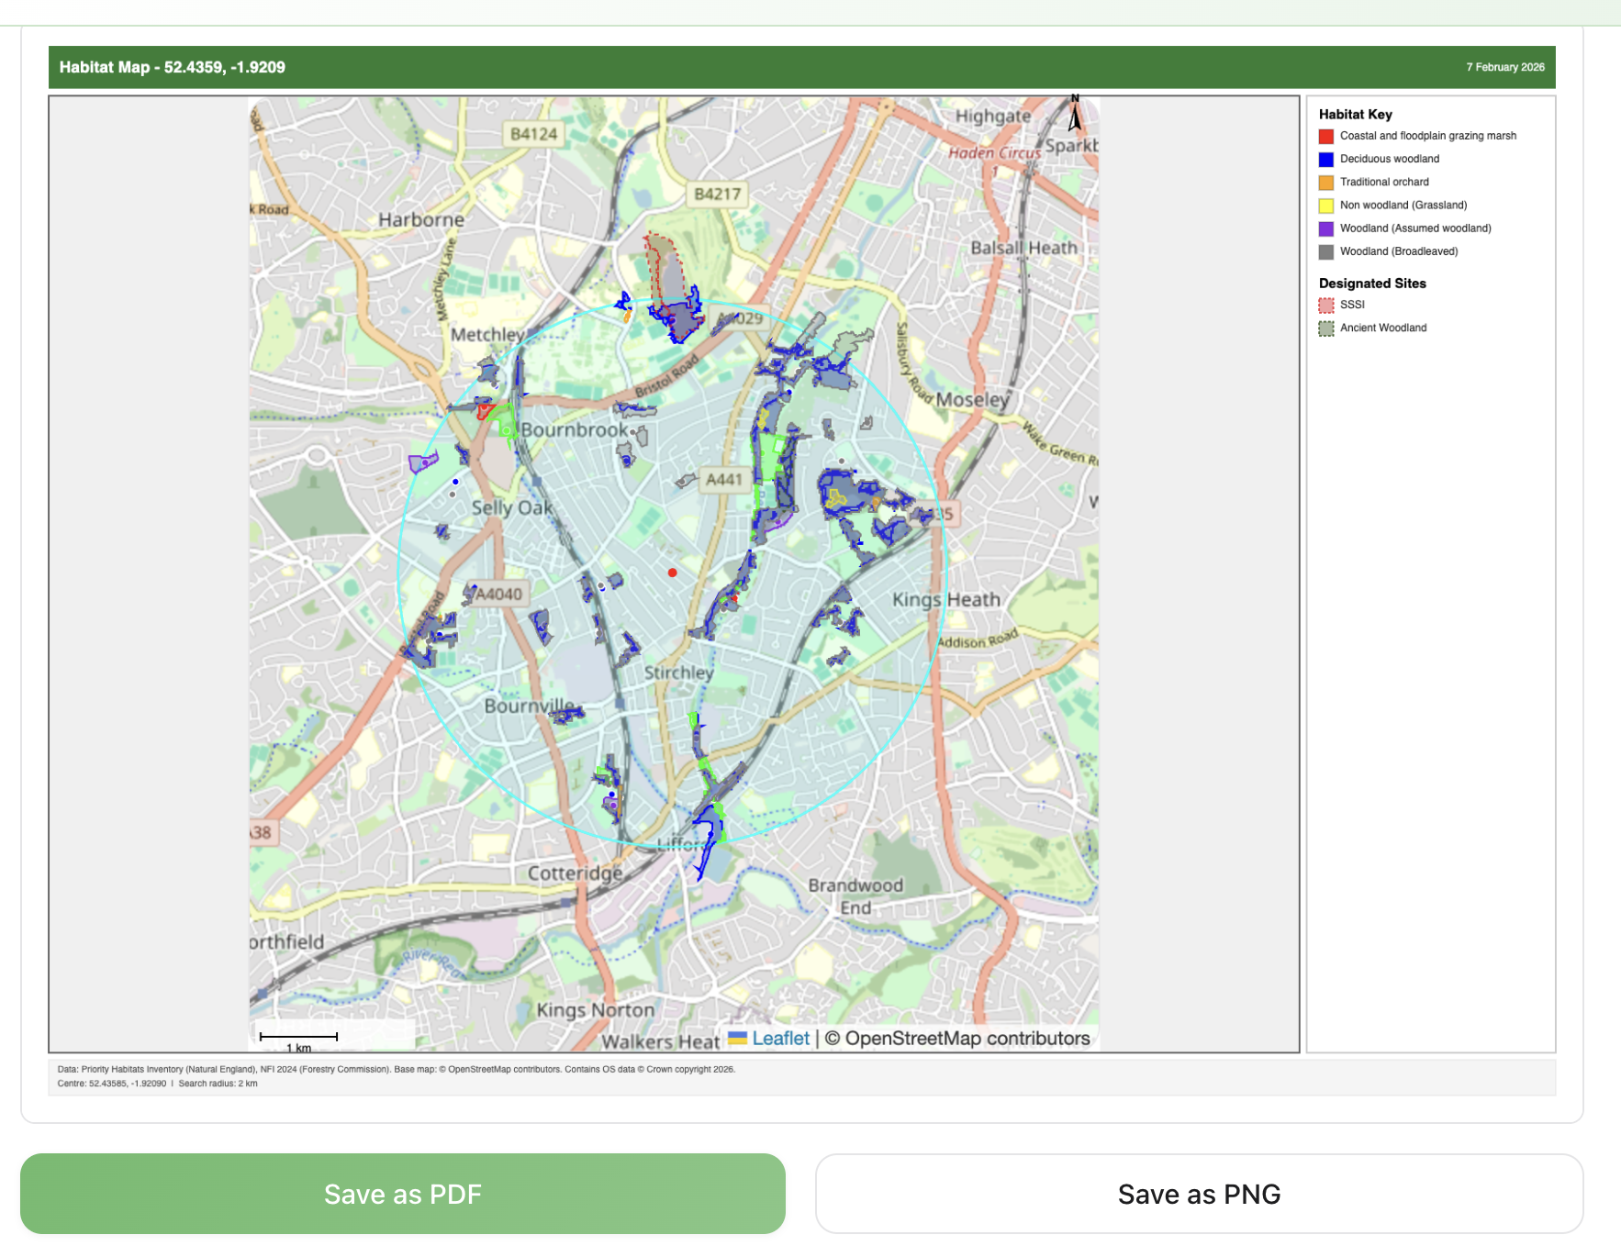Click the blue Deciduous woodland swatch
The height and width of the screenshot is (1257, 1621).
click(1325, 159)
